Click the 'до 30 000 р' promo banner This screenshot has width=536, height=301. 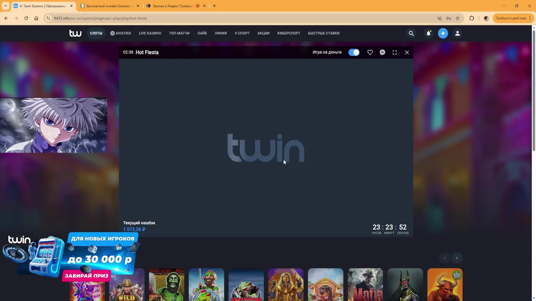pyautogui.click(x=100, y=259)
